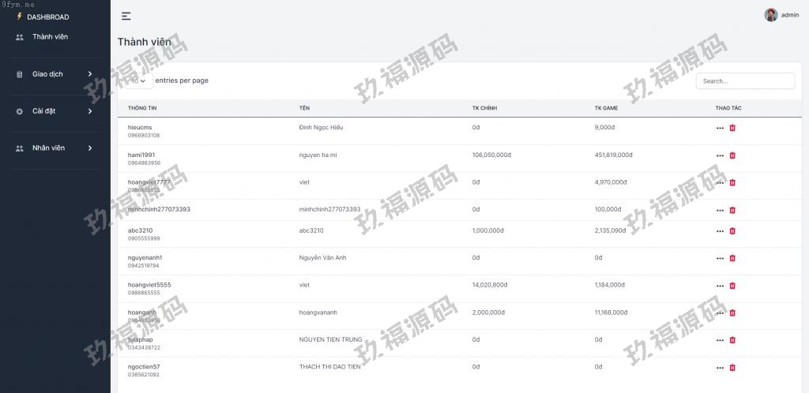Expand the Nhân viên sidebar menu
The height and width of the screenshot is (393, 809).
(55, 148)
